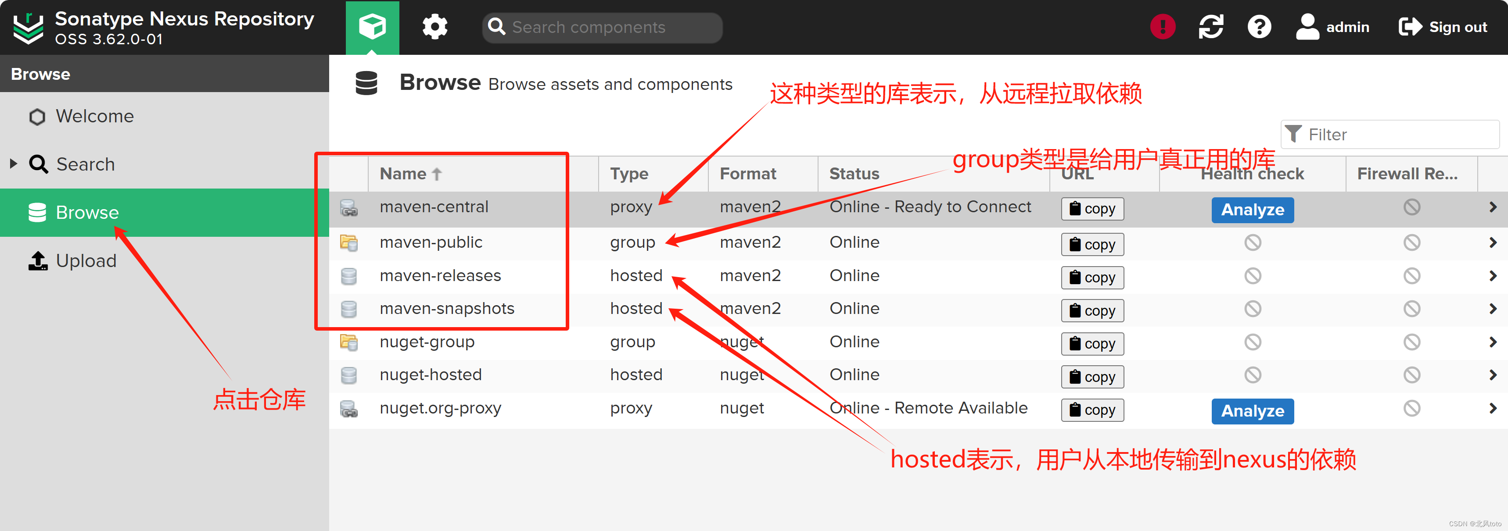Click nuget.org-proxy repository icon
This screenshot has width=1508, height=531.
coord(349,408)
